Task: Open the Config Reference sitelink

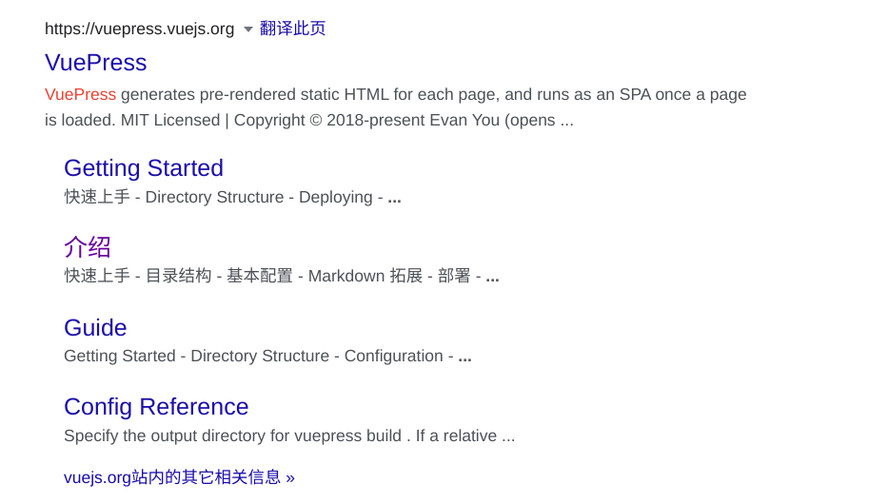Action: [x=156, y=407]
